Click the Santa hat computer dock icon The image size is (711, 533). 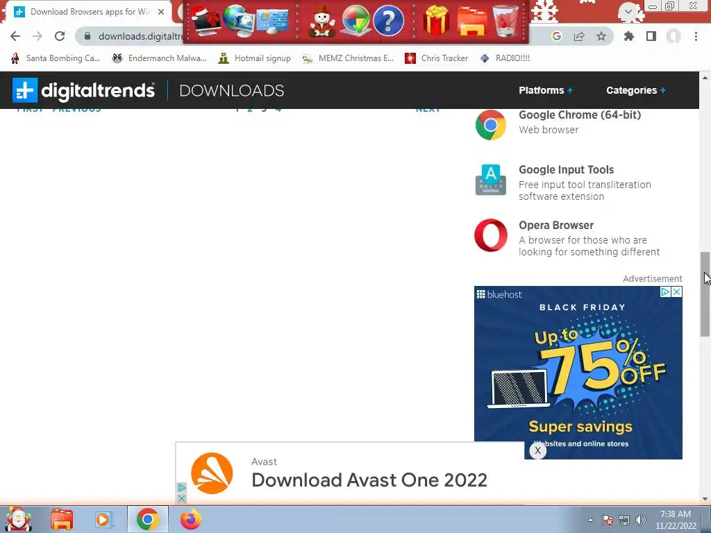coord(206,21)
